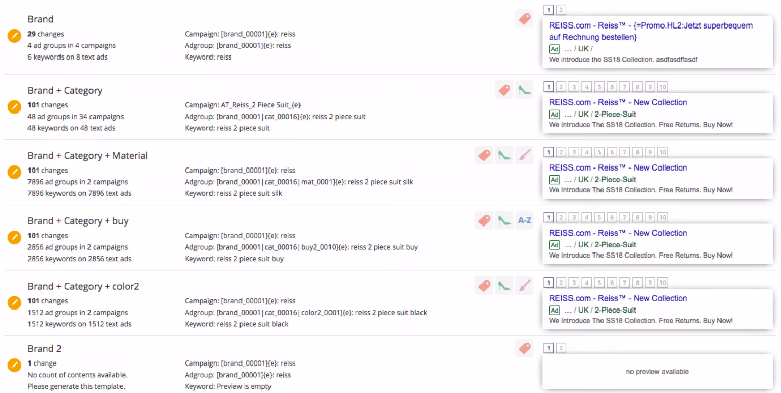
Task: Open edit pencil for Brand + Category + Material
Action: (14, 173)
